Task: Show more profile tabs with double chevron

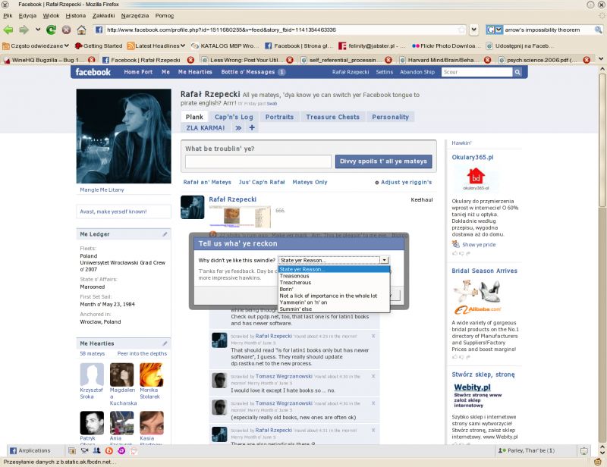Action: pos(238,127)
